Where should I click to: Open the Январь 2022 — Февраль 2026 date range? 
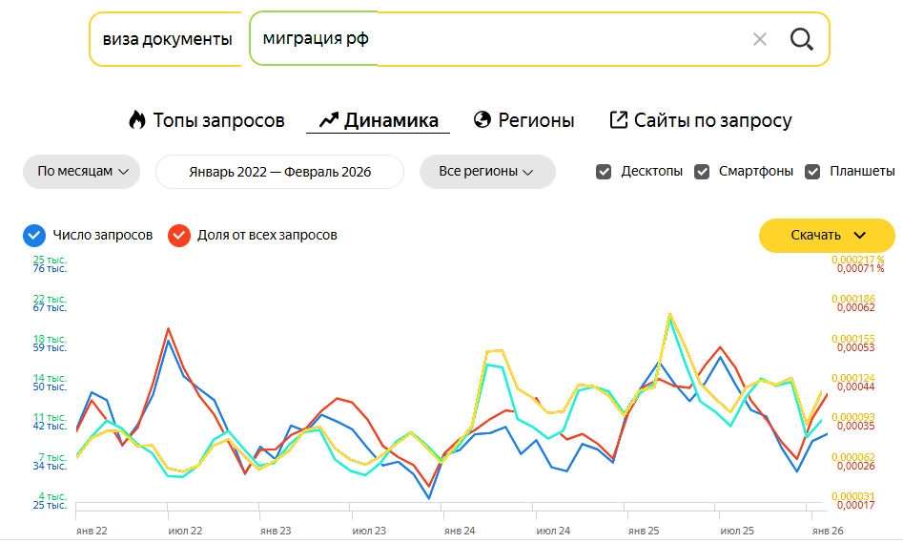pyautogui.click(x=279, y=172)
